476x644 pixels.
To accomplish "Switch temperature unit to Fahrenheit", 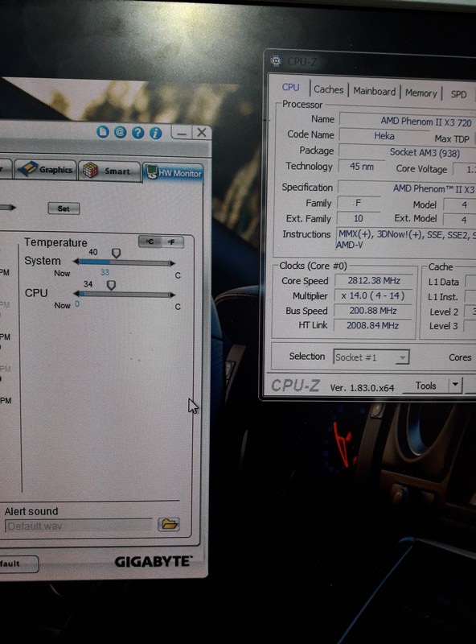I will point(172,242).
